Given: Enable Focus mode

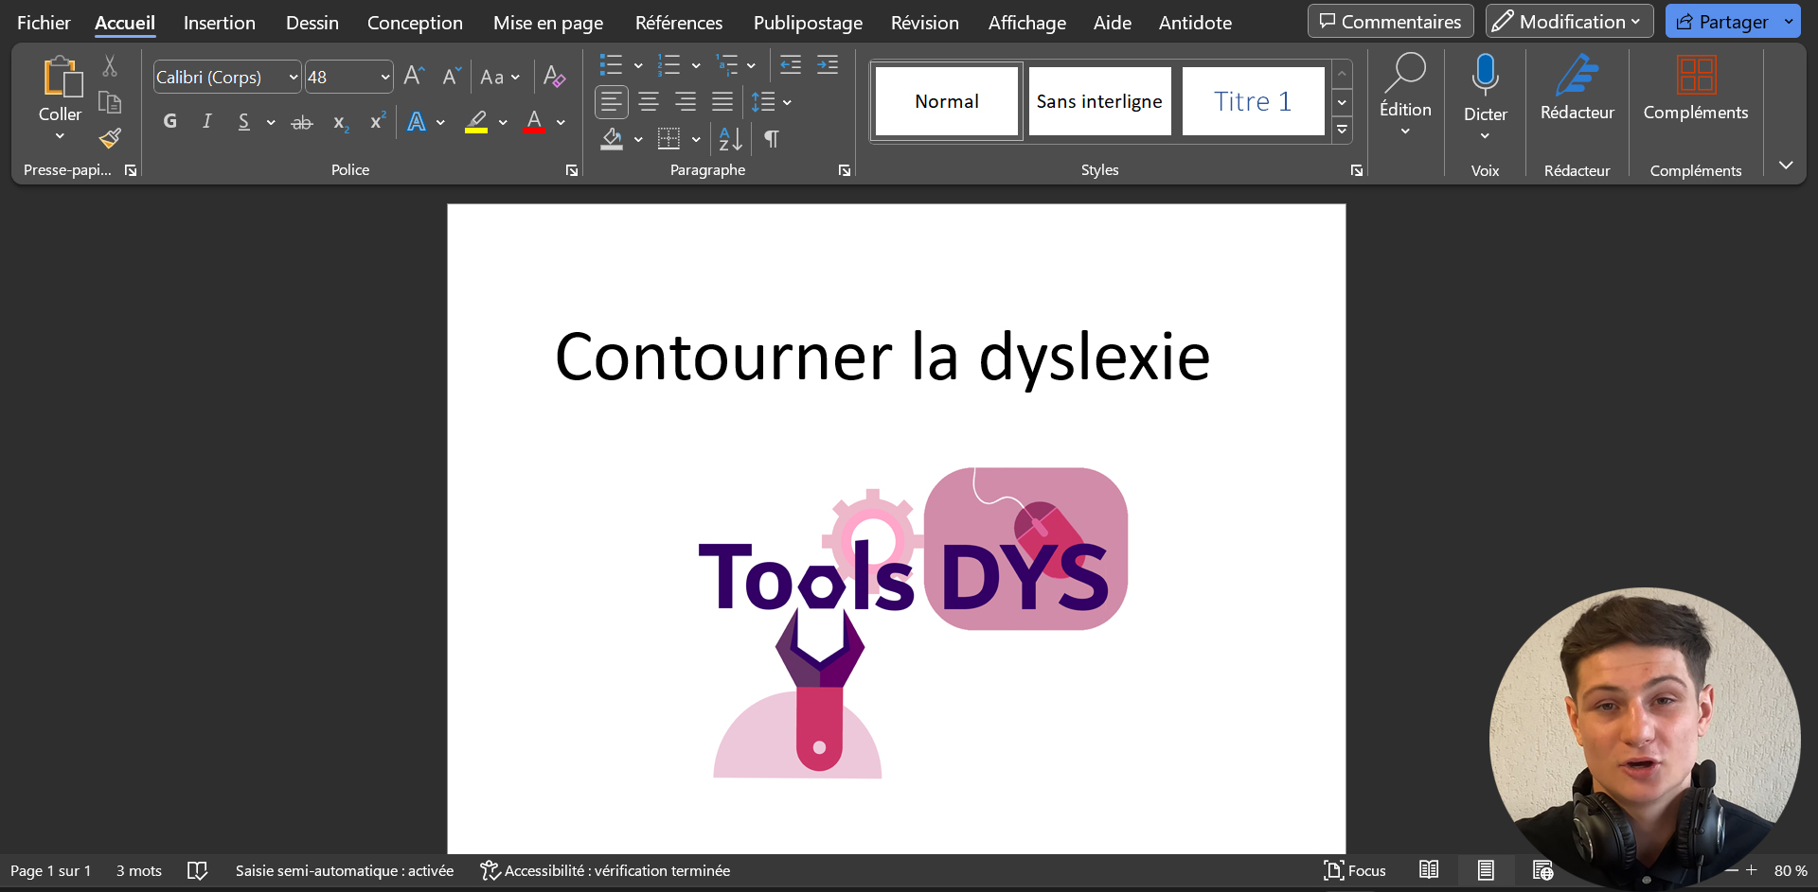Looking at the screenshot, I should [1355, 870].
